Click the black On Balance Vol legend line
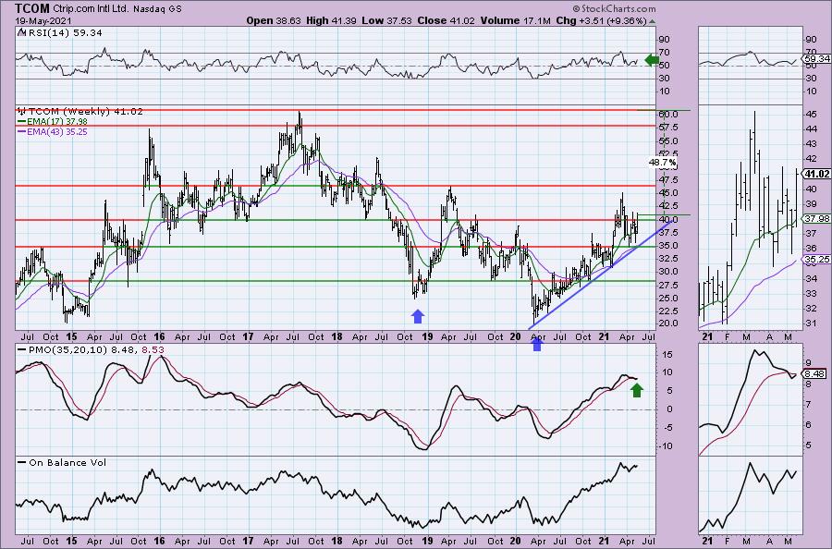Screen dimensions: 832x549 point(22,462)
